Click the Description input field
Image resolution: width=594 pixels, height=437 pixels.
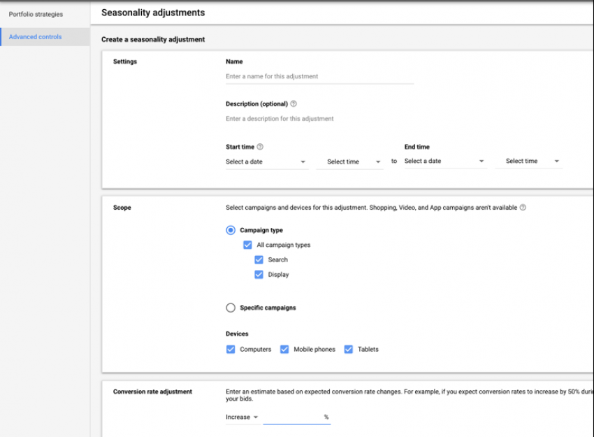pos(320,119)
